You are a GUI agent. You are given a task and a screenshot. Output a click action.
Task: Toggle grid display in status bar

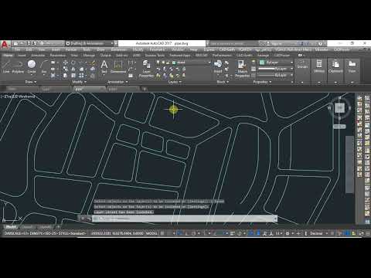(x=162, y=233)
